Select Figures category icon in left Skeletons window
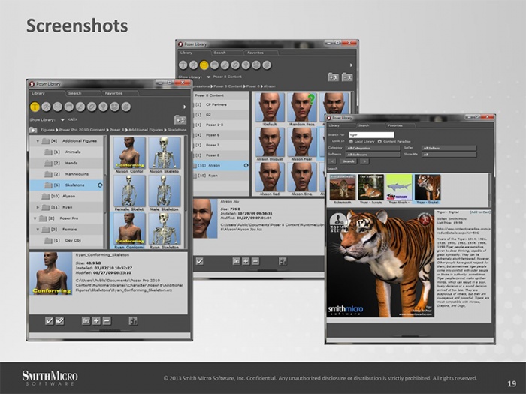 [x=35, y=107]
